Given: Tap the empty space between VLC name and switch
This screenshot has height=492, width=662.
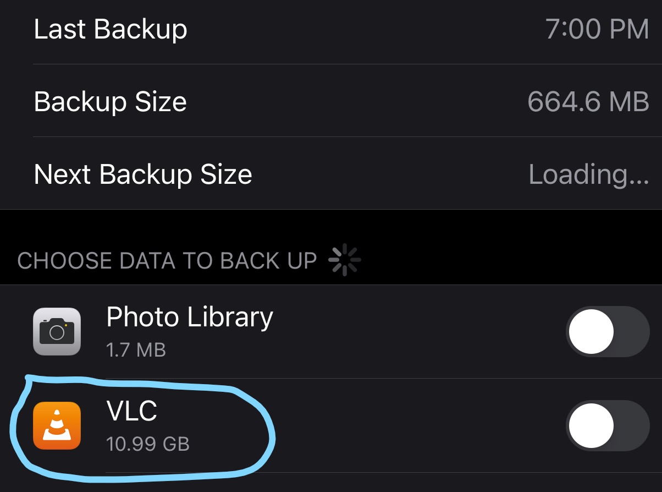Looking at the screenshot, I should (418, 425).
